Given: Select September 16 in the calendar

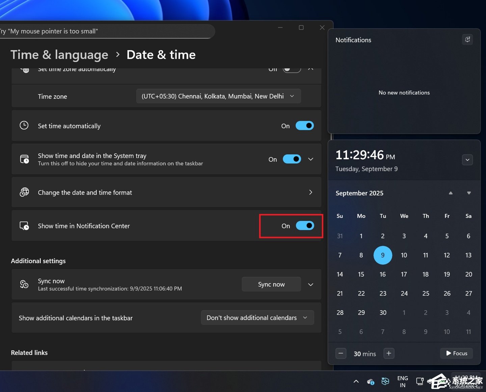Looking at the screenshot, I should 383,274.
